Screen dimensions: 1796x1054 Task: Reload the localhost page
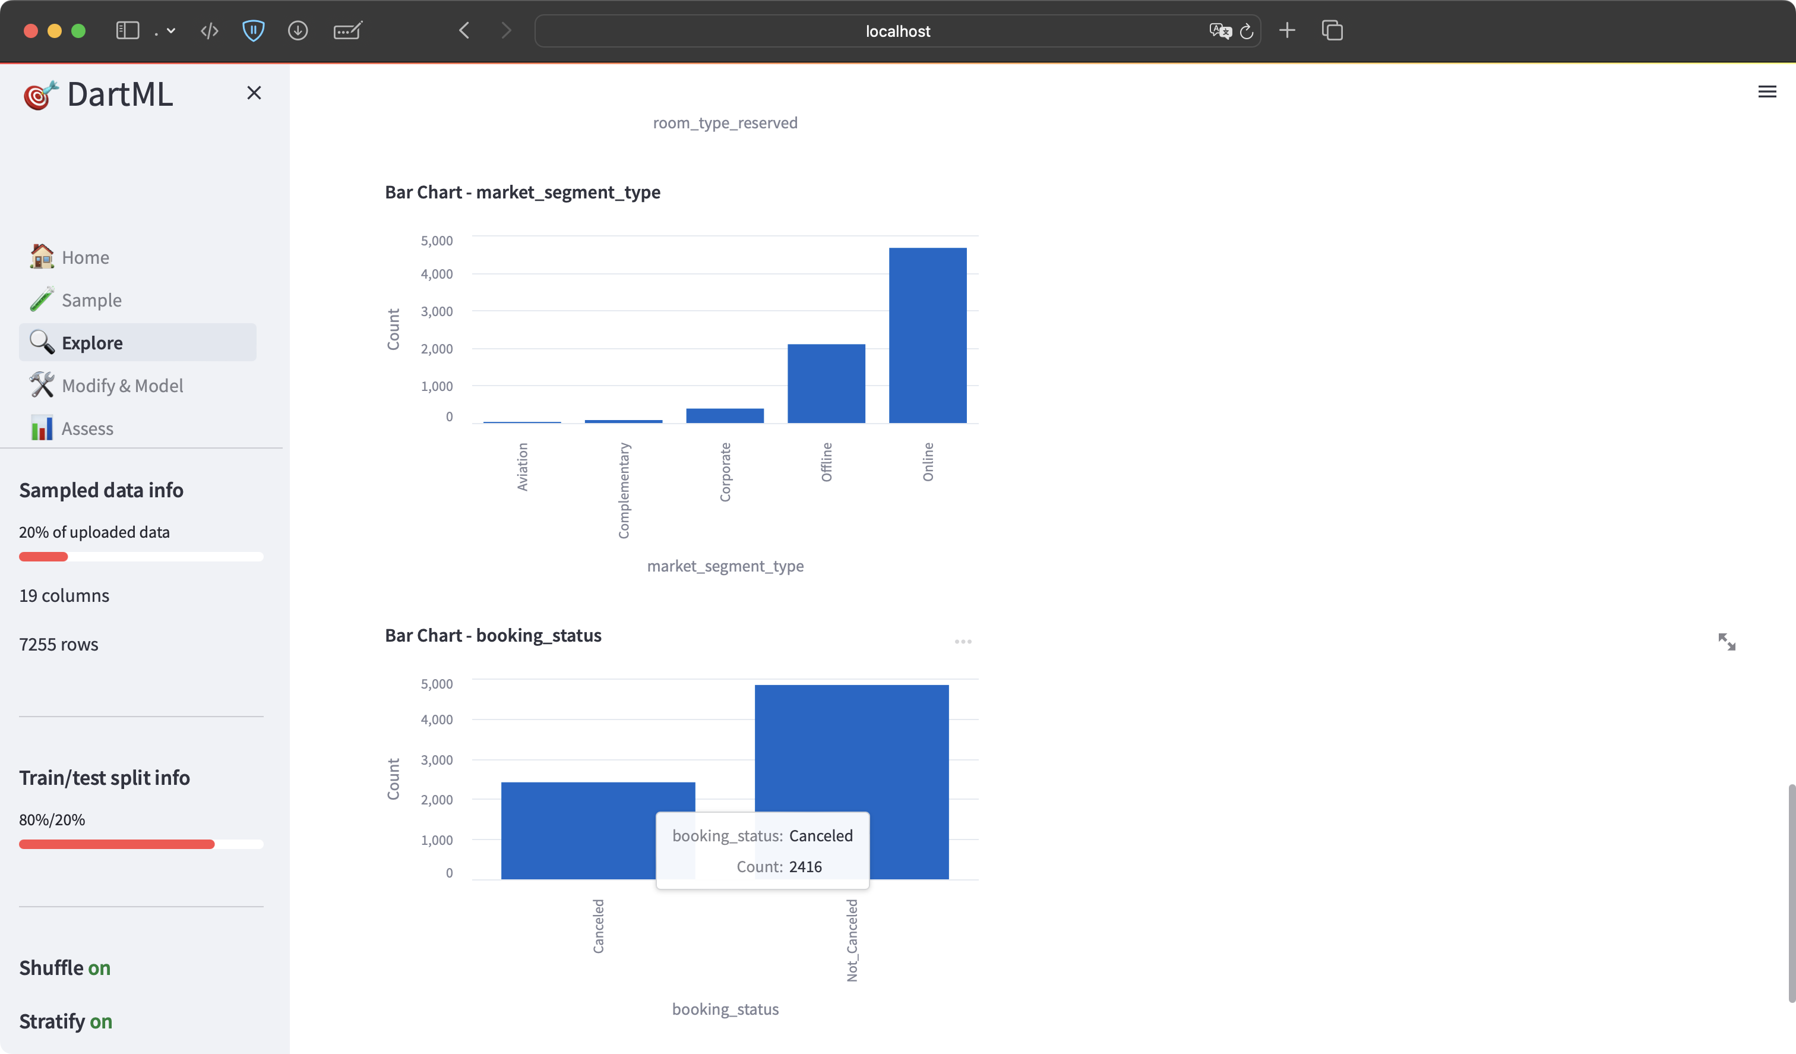click(x=1247, y=31)
